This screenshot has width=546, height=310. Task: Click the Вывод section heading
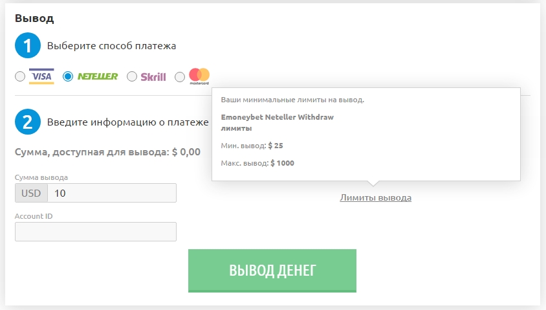[x=34, y=18]
